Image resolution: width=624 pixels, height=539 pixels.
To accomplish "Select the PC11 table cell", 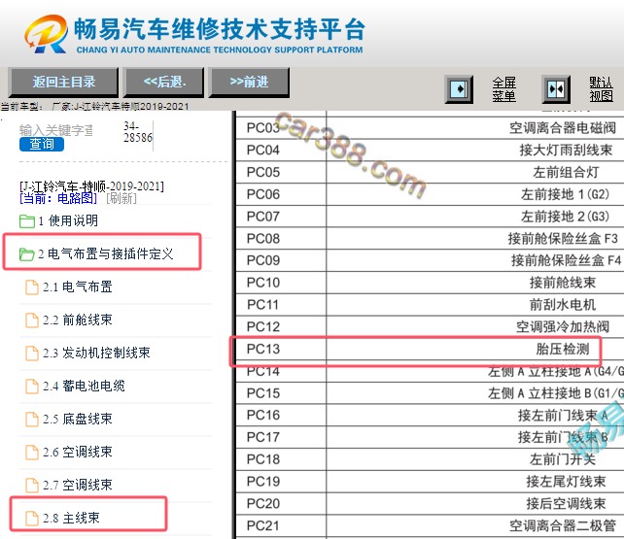I will click(x=281, y=305).
